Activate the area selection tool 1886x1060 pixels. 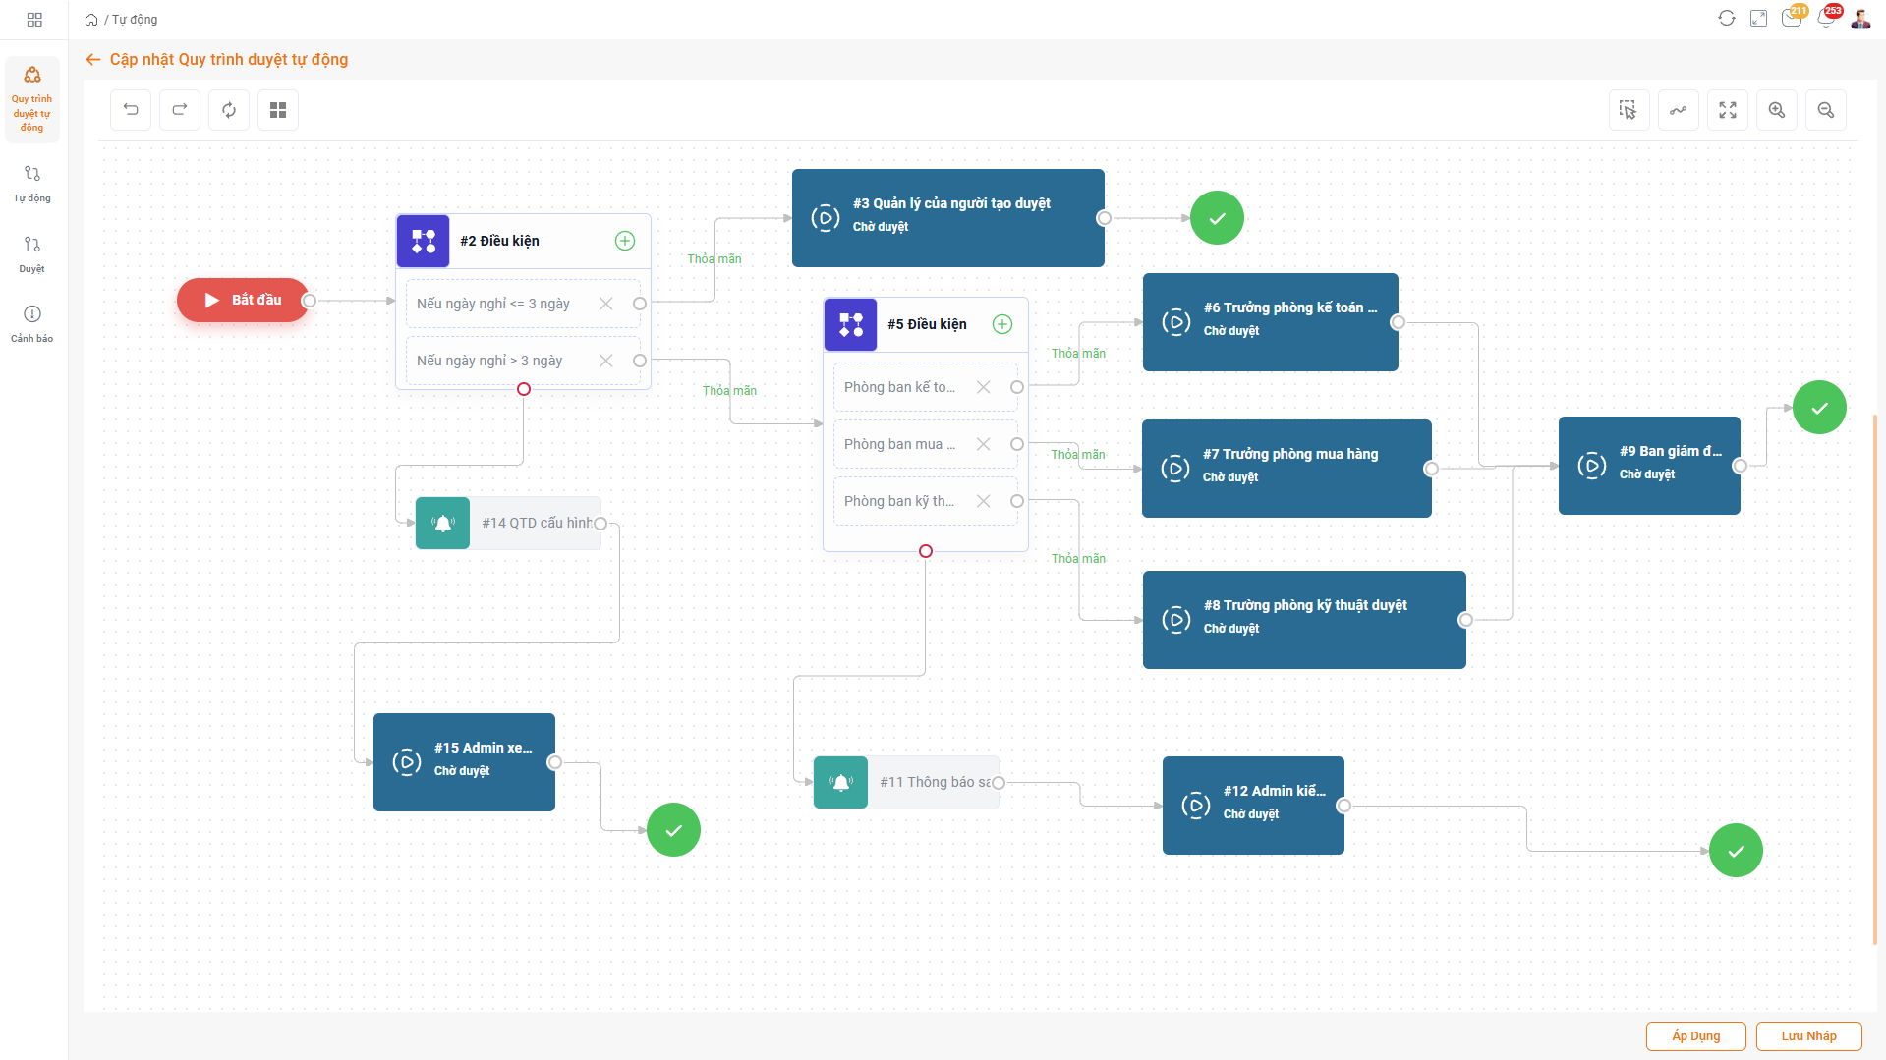click(1629, 110)
